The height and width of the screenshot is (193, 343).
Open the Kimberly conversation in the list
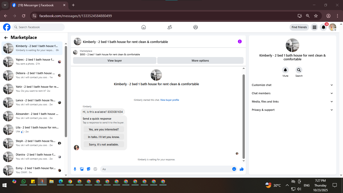tap(32, 48)
